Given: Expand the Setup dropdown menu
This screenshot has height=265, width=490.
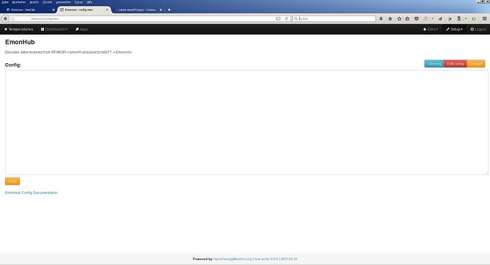Looking at the screenshot, I should [454, 29].
